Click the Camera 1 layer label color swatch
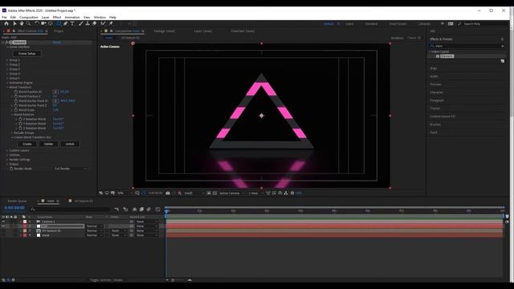This screenshot has width=514, height=289. point(25,222)
